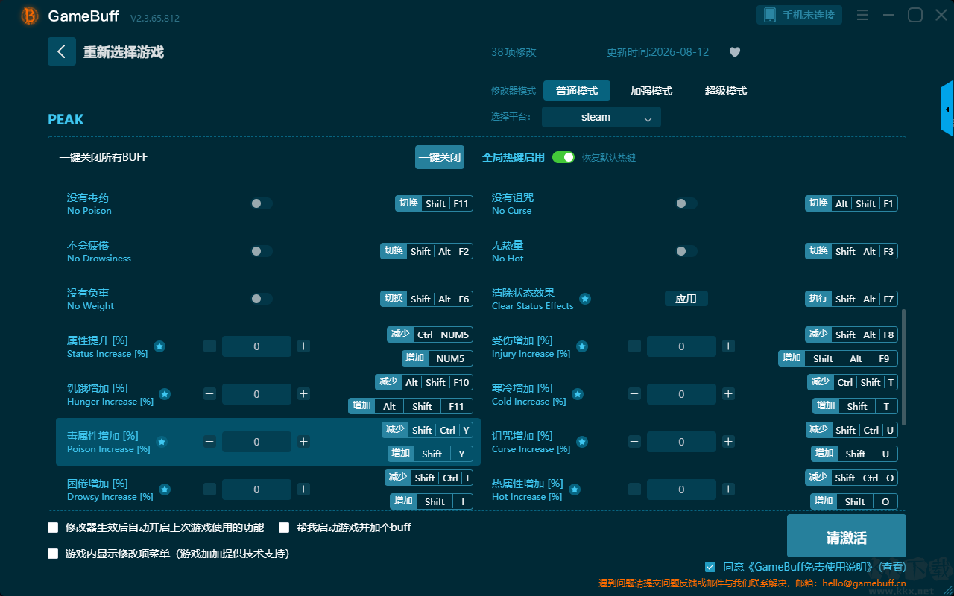The width and height of the screenshot is (954, 596).
Task: Decrease Status Increase value with minus
Action: (209, 346)
